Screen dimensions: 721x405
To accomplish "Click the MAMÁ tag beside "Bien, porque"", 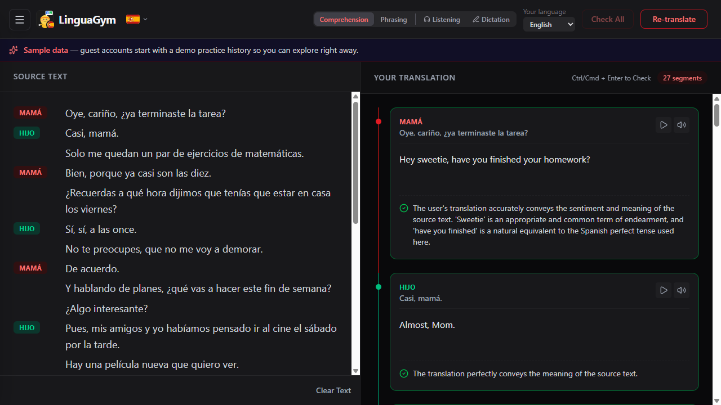I will 30,173.
